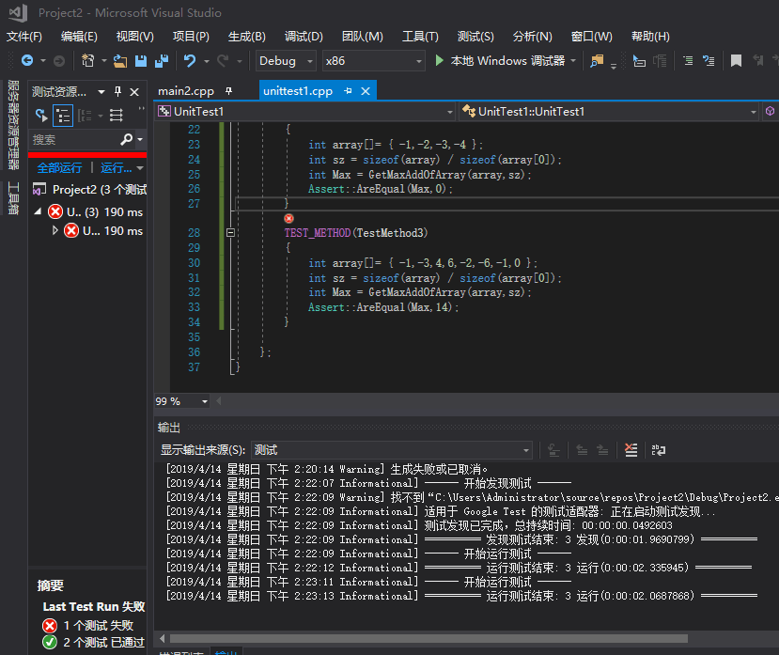This screenshot has width=779, height=655.
Task: Click the step into toolbar icon
Action: click(639, 61)
